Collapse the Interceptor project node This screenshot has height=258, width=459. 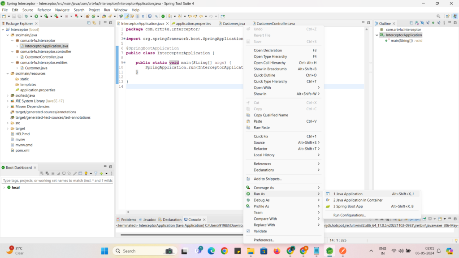coord(3,30)
